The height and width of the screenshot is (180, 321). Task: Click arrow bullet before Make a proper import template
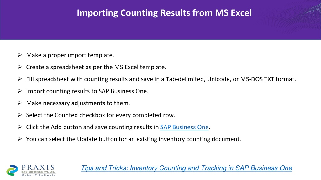[20, 55]
